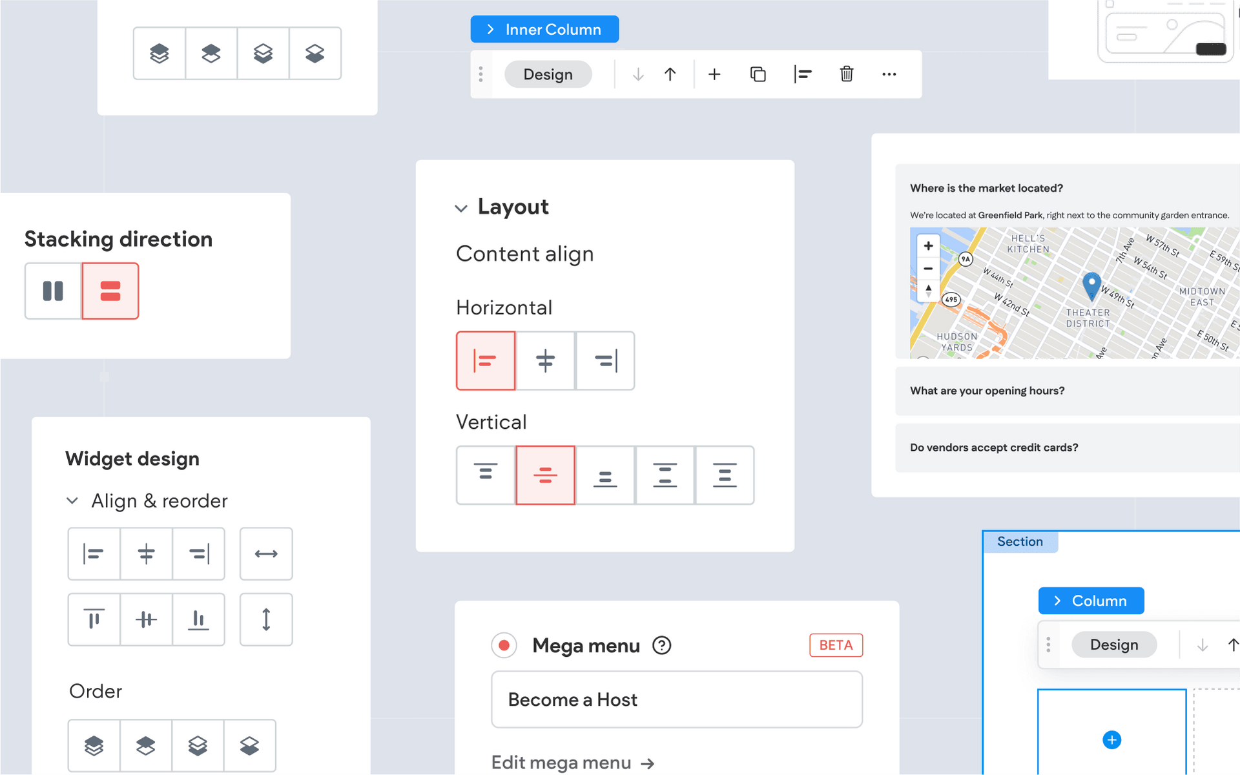The height and width of the screenshot is (775, 1240).
Task: Select horizontal center content align
Action: (545, 361)
